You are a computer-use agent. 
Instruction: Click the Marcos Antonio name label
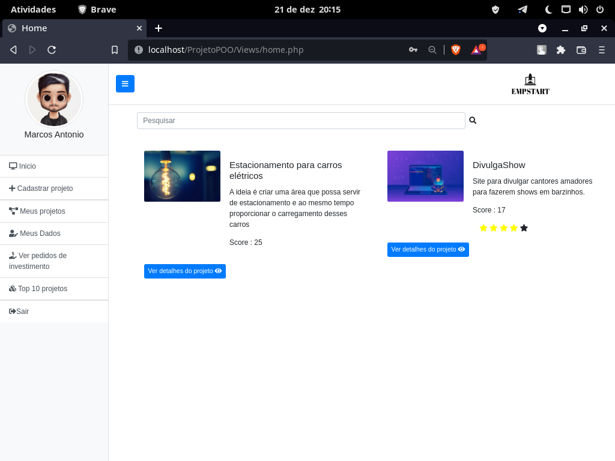pos(54,134)
